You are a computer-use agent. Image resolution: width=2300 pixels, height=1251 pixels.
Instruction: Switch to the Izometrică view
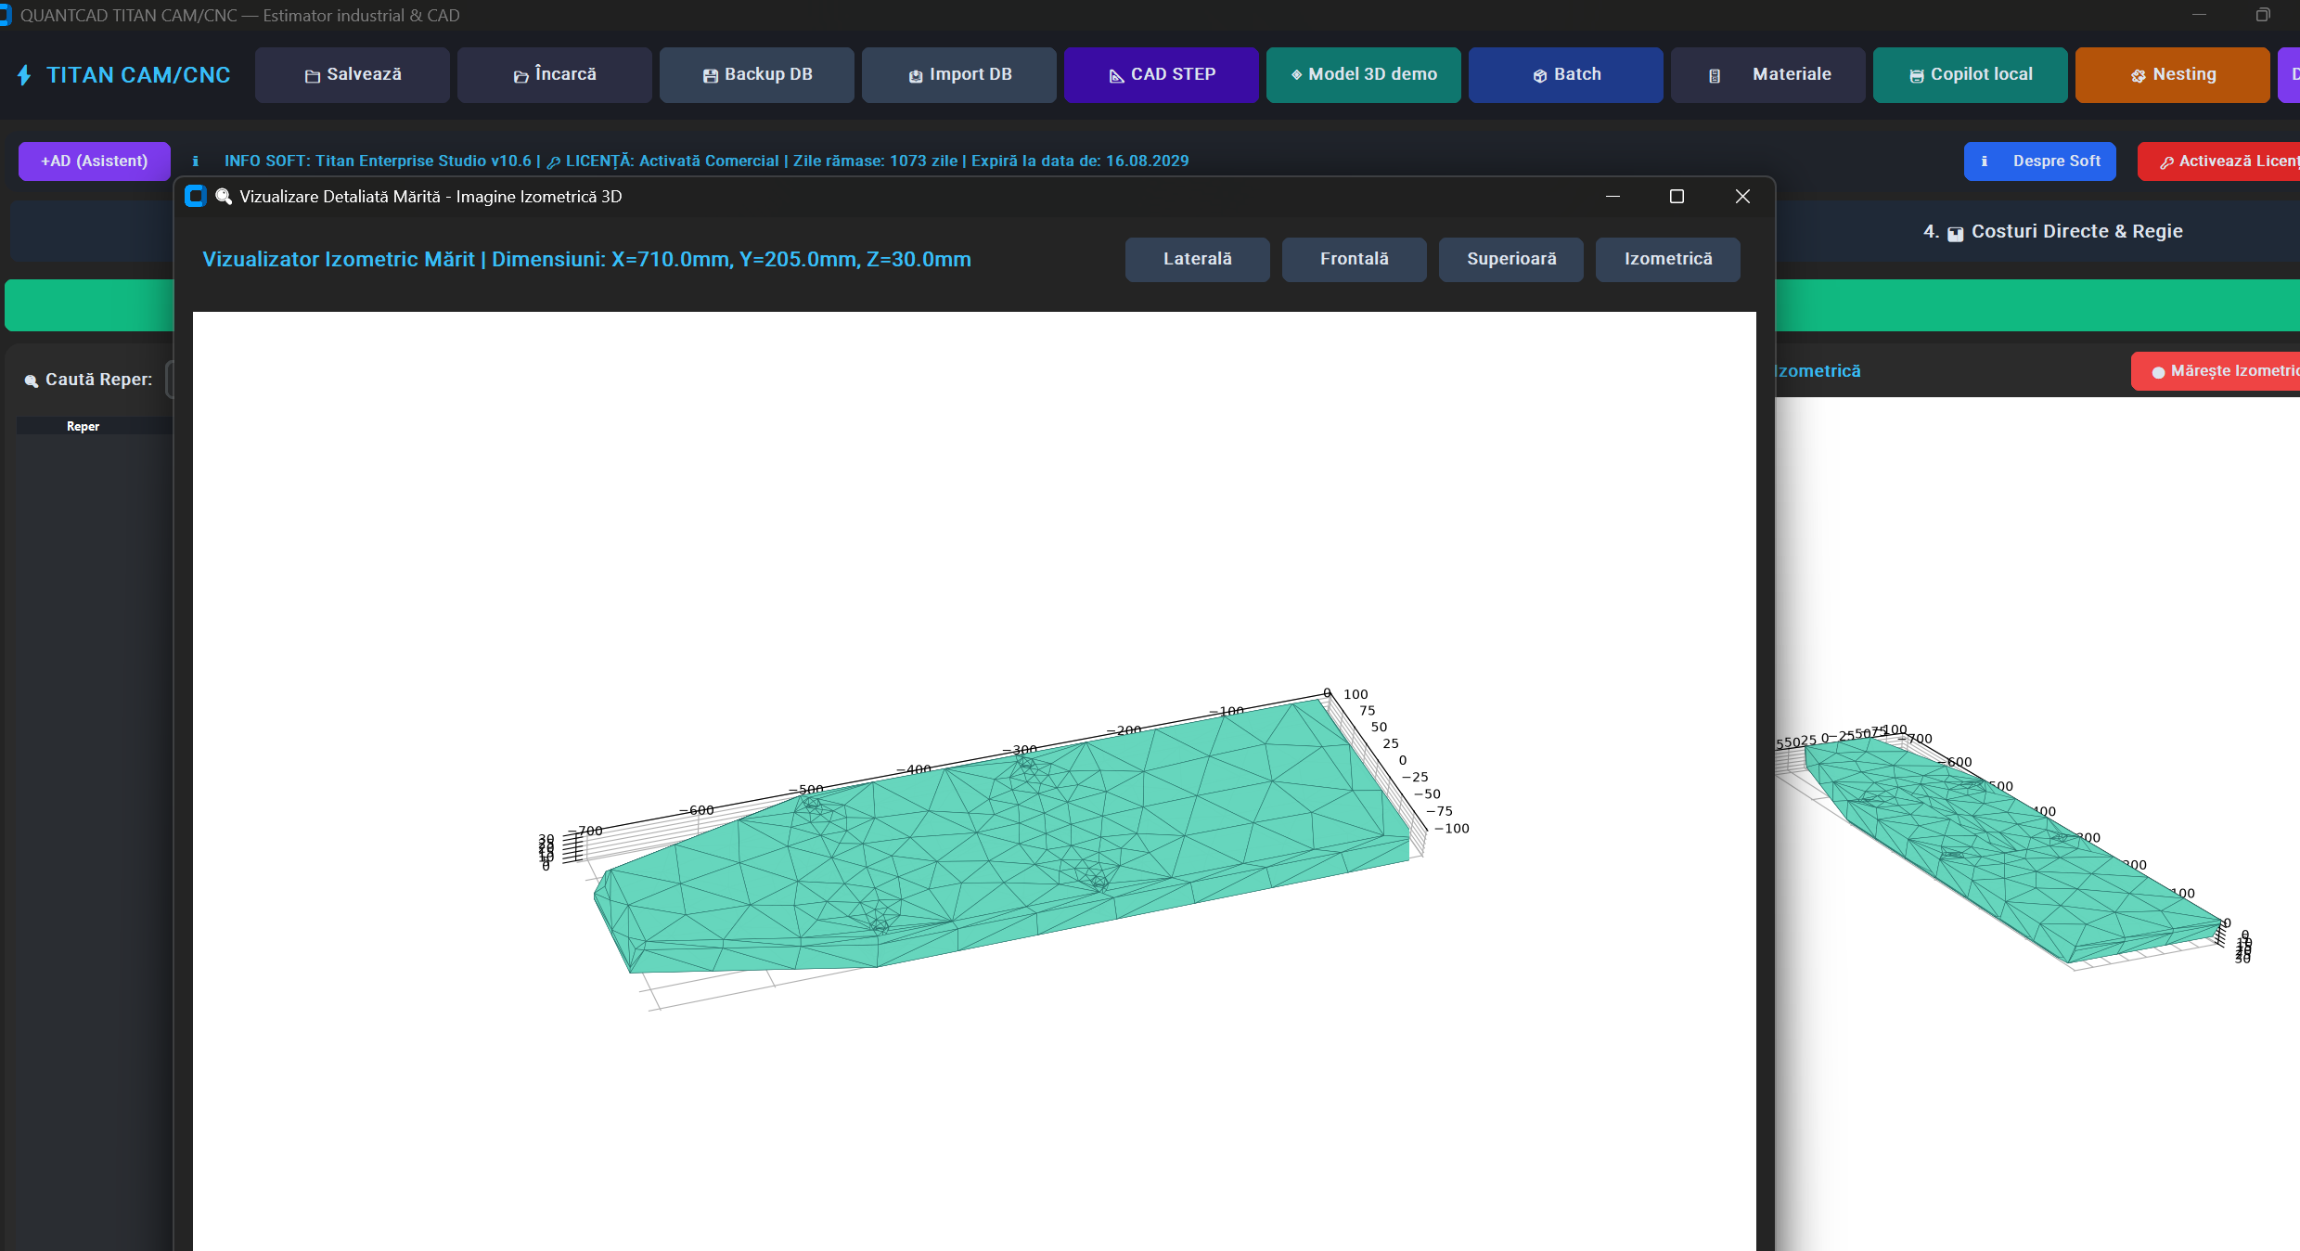pos(1668,259)
